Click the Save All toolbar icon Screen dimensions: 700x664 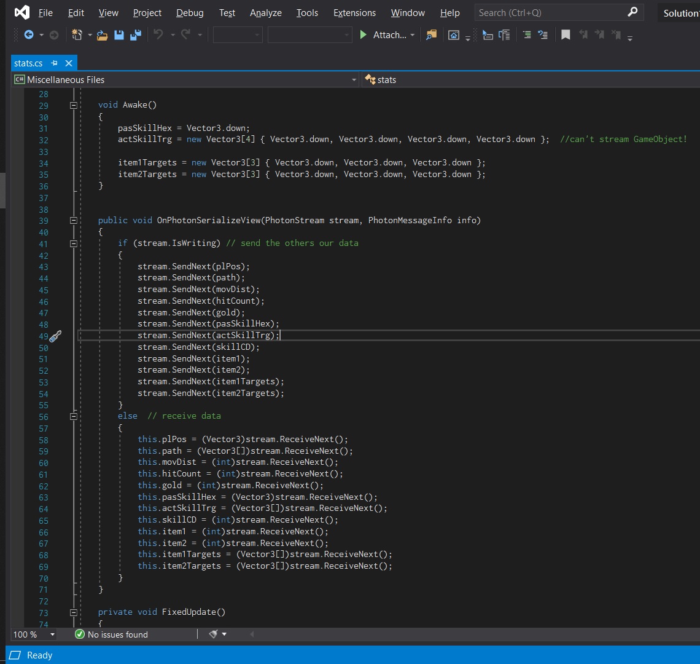pos(135,35)
